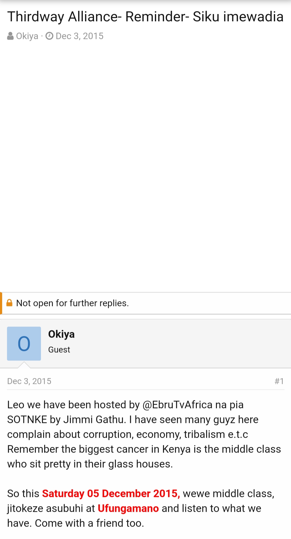Viewport: 291px width, 539px height.
Task: Select the Not open for further replies notice
Action: coord(72,303)
